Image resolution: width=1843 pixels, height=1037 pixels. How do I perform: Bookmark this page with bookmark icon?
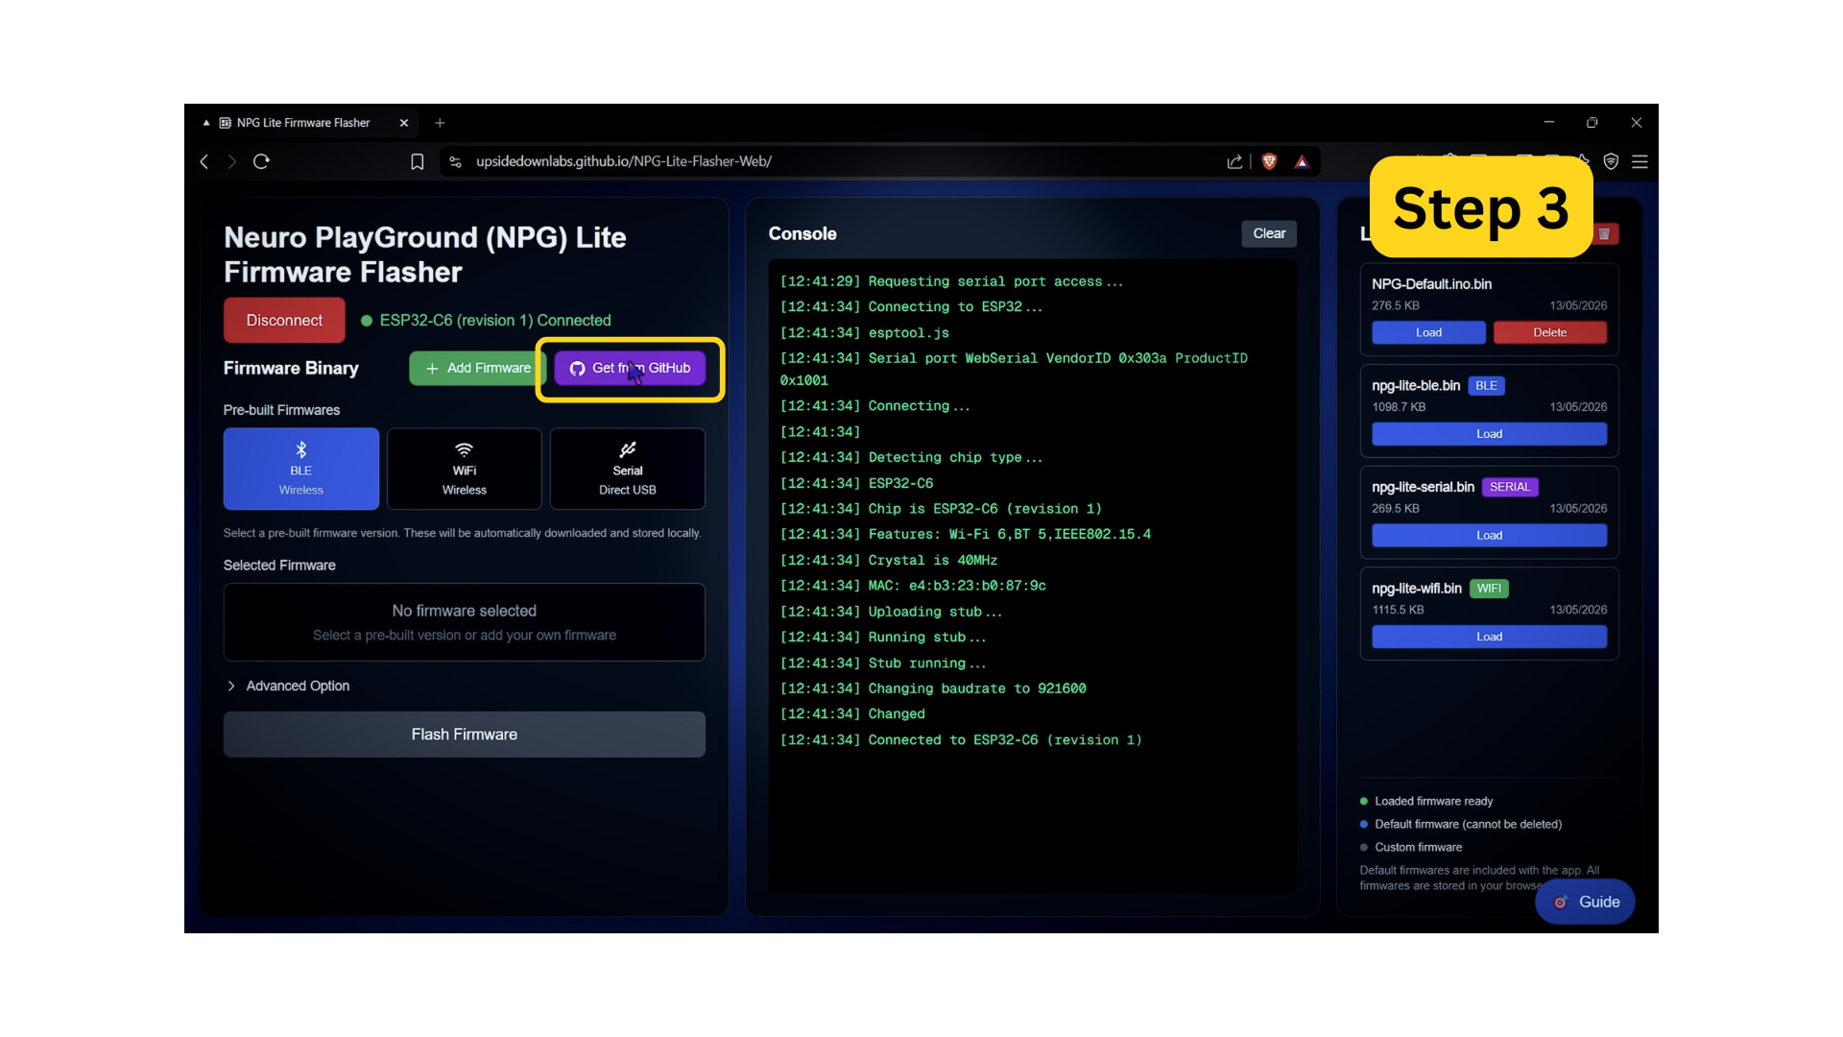[417, 161]
